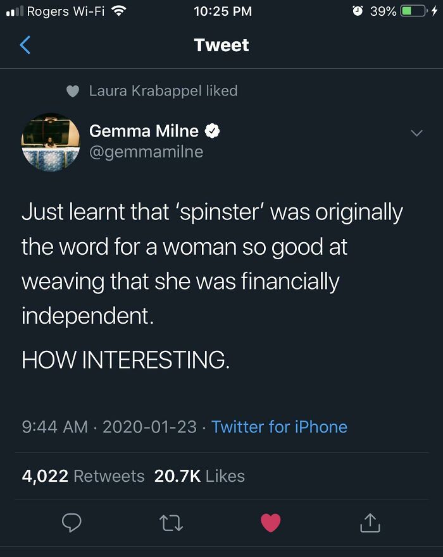Open Gemma Milne's profile picture
The width and height of the screenshot is (443, 557).
coord(51,142)
